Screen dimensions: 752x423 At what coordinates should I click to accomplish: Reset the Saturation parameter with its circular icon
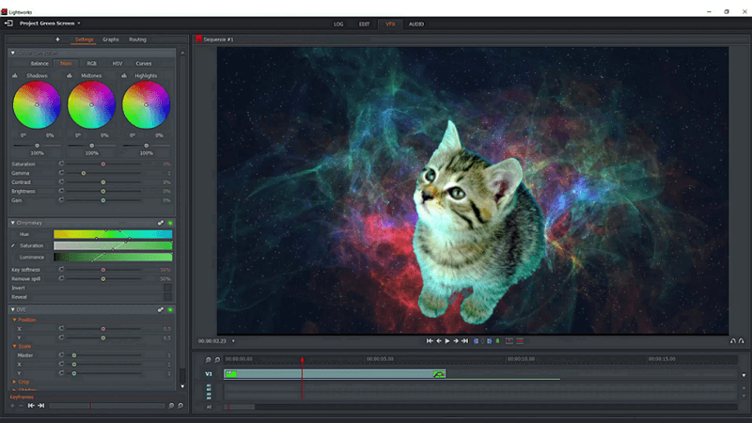tap(61, 164)
